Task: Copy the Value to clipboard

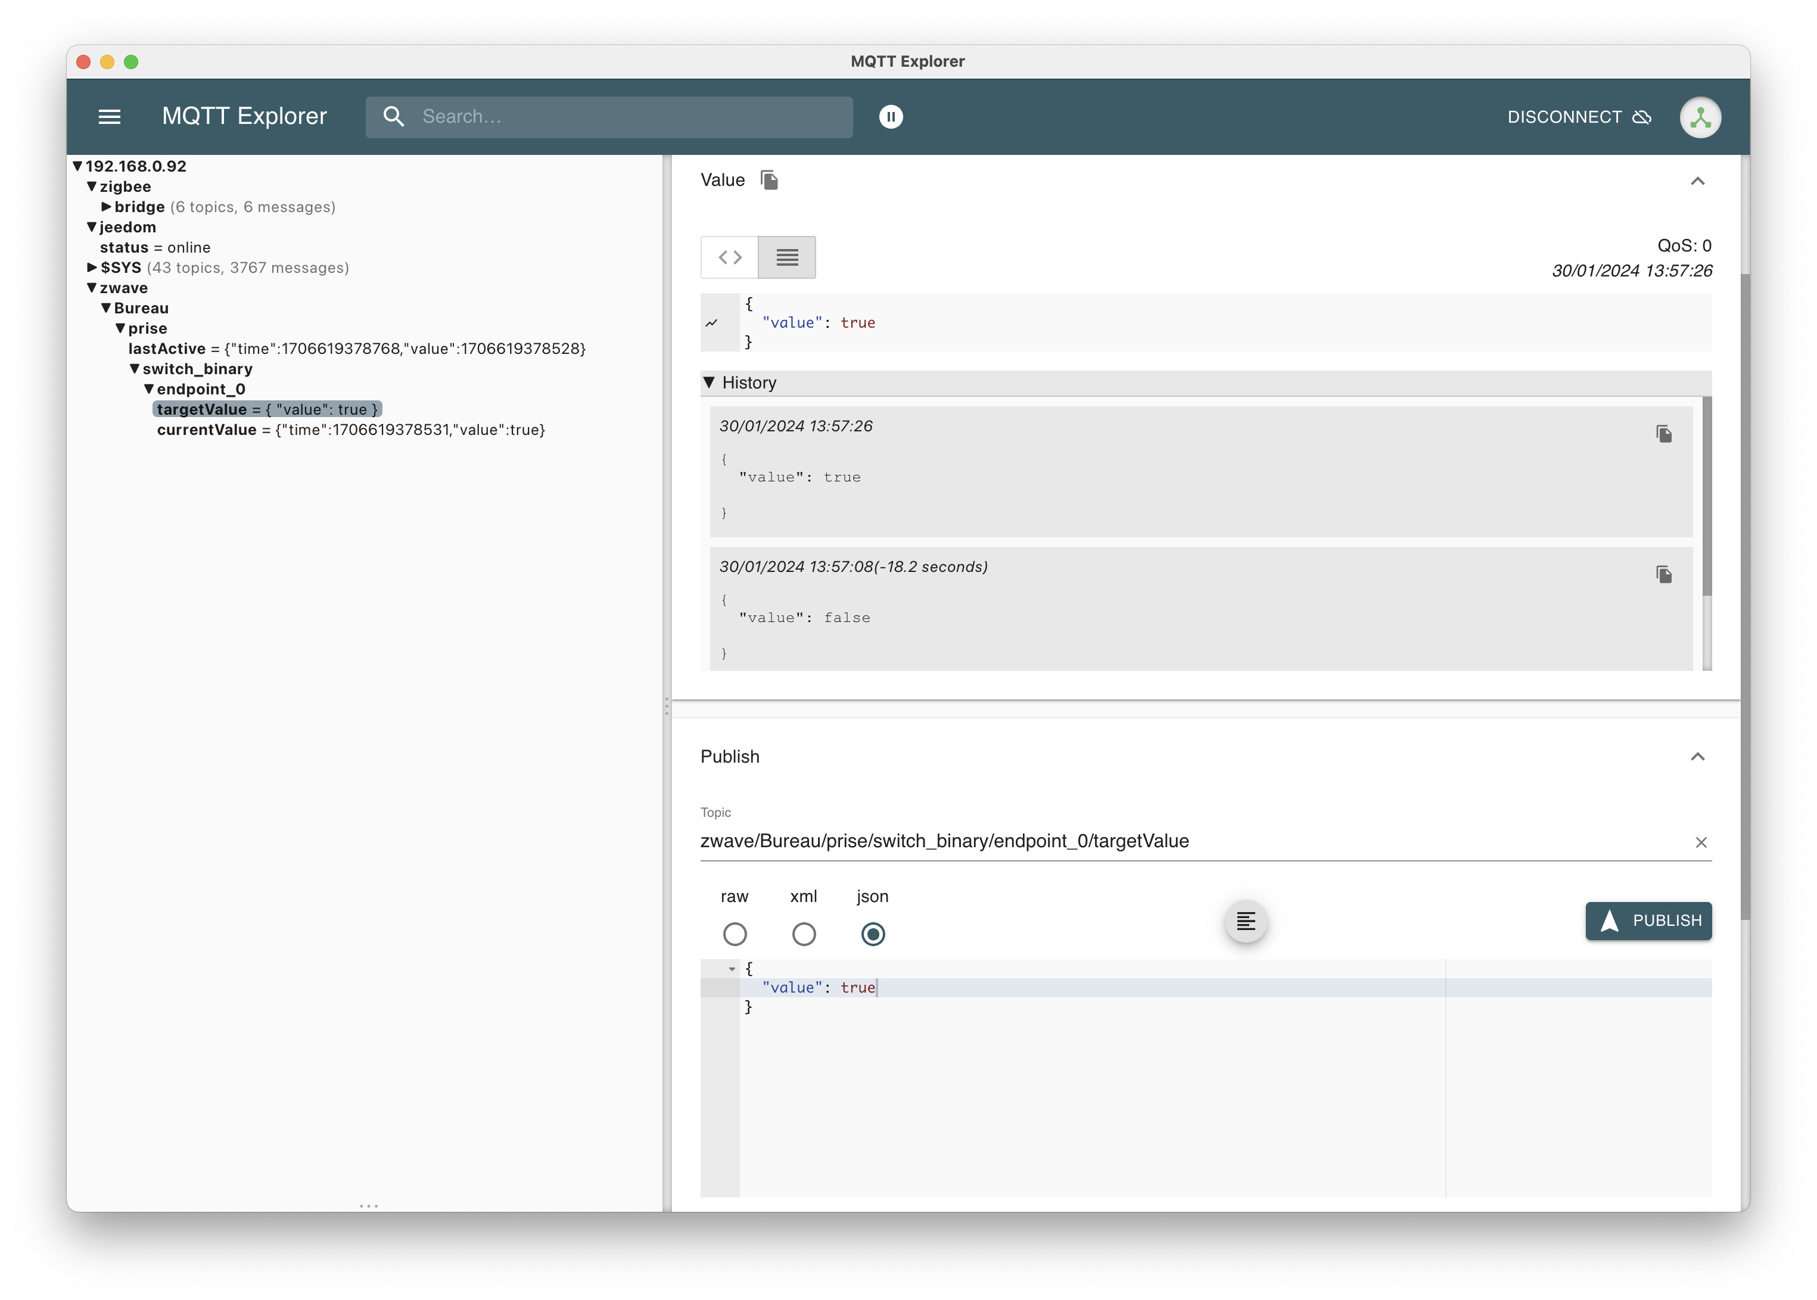Action: pyautogui.click(x=769, y=180)
